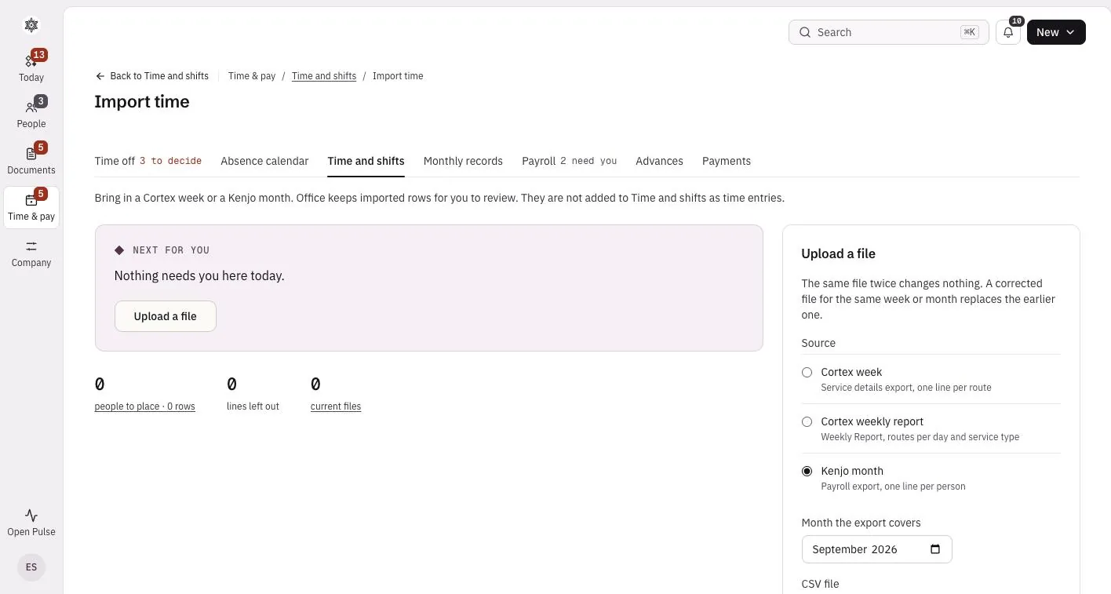This screenshot has width=1111, height=594.
Task: Open the ES user avatar menu
Action: click(31, 567)
